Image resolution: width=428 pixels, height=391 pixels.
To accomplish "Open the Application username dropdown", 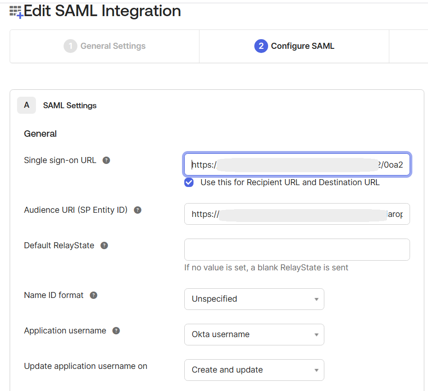I will 254,334.
